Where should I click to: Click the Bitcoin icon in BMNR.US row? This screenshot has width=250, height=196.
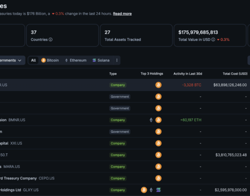coord(159,120)
